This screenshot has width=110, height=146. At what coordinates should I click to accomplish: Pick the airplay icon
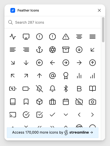pyautogui.click(x=26, y=37)
